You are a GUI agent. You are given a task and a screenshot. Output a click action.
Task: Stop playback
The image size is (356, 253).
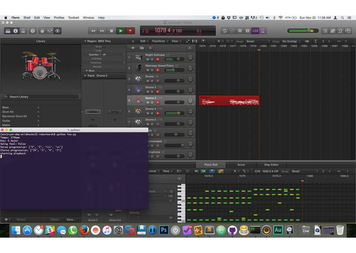112,31
